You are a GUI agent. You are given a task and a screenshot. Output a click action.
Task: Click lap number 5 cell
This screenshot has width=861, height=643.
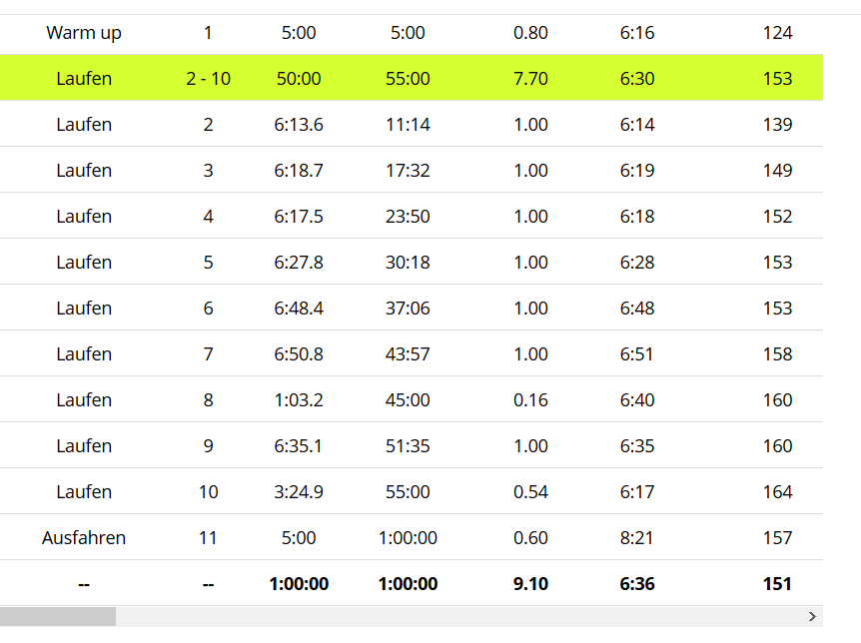(x=208, y=263)
